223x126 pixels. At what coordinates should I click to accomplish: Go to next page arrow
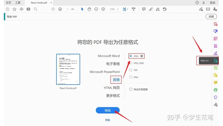[x=60, y=9]
